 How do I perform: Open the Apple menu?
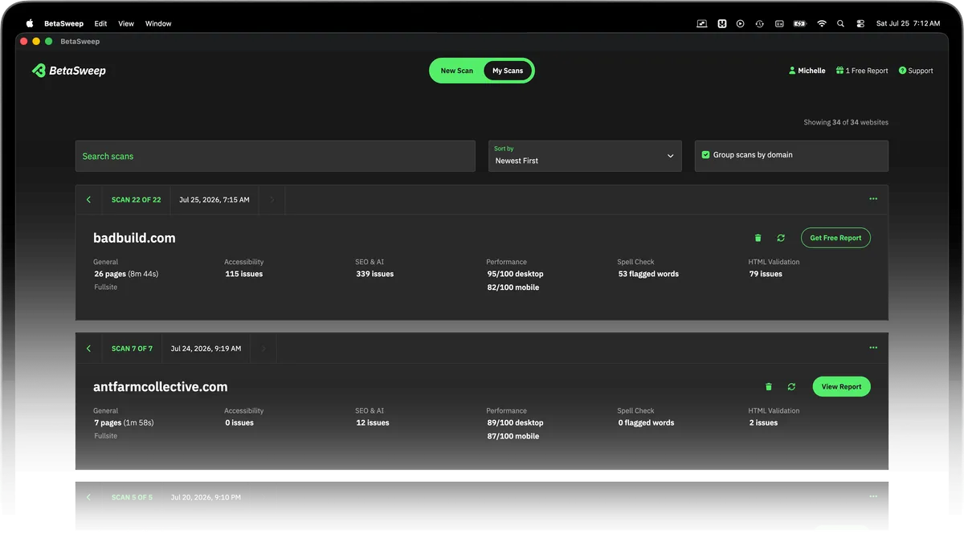pos(30,23)
